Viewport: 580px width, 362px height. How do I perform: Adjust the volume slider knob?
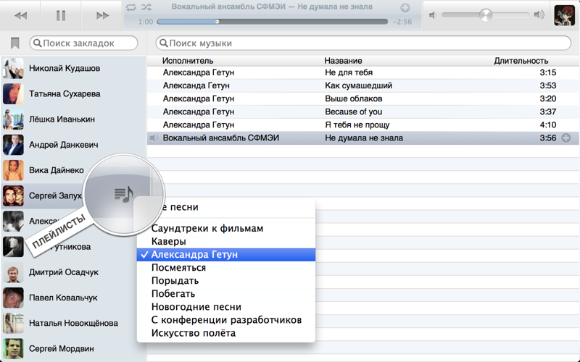486,14
